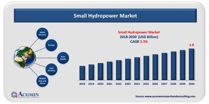Click the North America circle
This screenshot has width=209, height=104.
click(42, 34)
